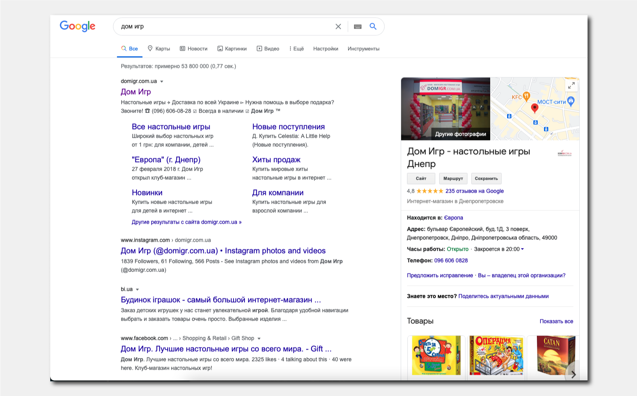Open the 235 отзывов на Google link
This screenshot has height=396, width=637.
475,191
